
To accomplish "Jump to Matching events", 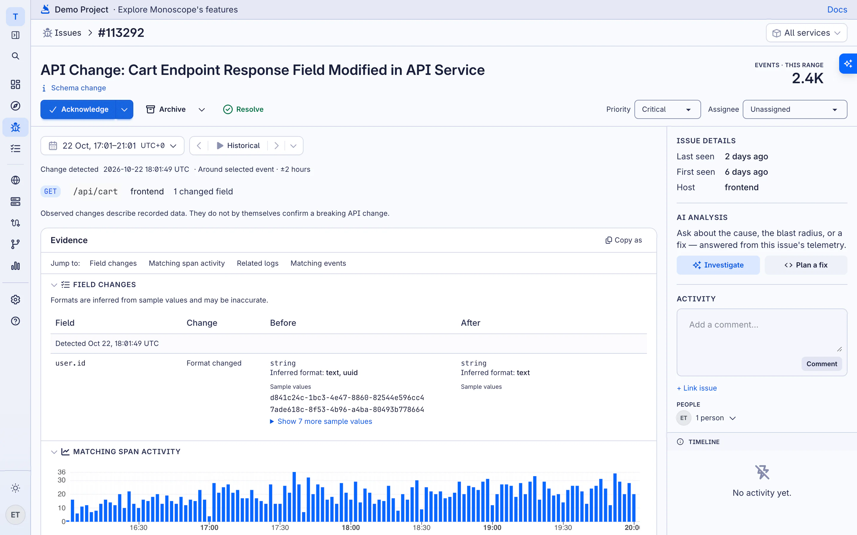I will pyautogui.click(x=318, y=263).
